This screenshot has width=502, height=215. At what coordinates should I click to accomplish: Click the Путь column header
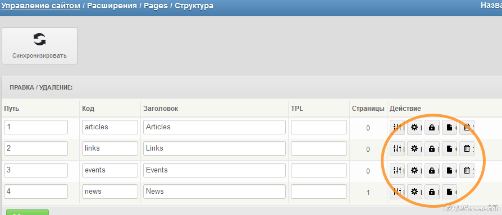point(12,109)
